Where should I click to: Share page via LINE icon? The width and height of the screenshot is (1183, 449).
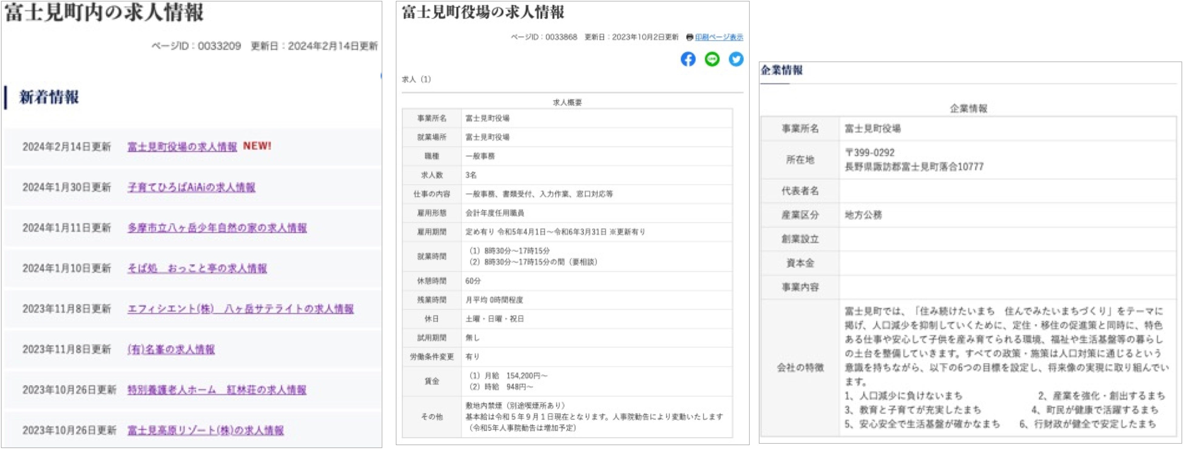click(x=712, y=59)
